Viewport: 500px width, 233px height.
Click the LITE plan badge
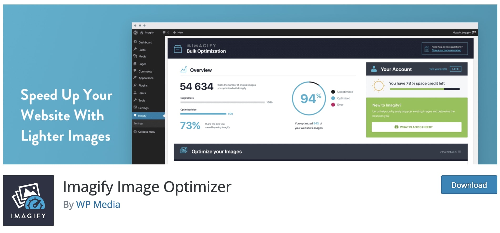[x=455, y=69]
